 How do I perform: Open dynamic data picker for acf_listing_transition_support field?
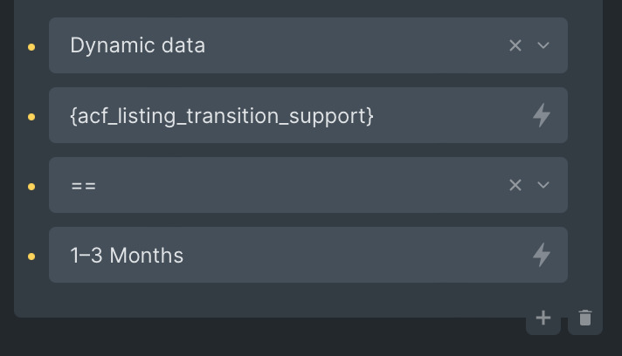pos(542,115)
